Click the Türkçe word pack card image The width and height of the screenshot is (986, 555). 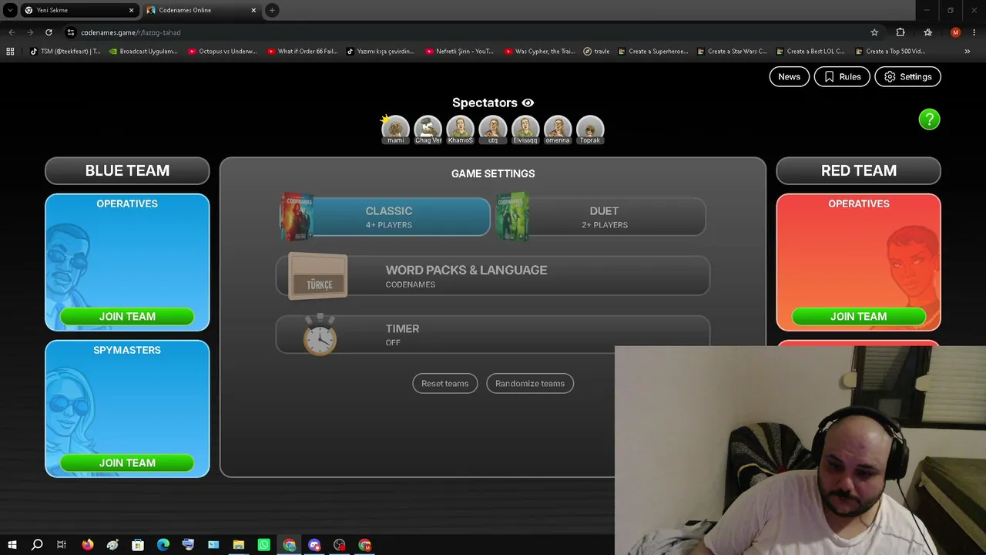pyautogui.click(x=318, y=277)
